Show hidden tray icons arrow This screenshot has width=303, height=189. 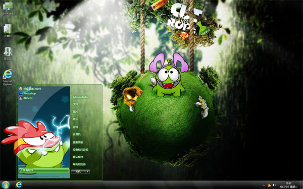coord(264,185)
